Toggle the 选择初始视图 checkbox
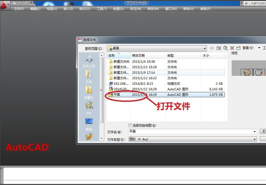Viewport: 266px width, 185px height. [130, 126]
